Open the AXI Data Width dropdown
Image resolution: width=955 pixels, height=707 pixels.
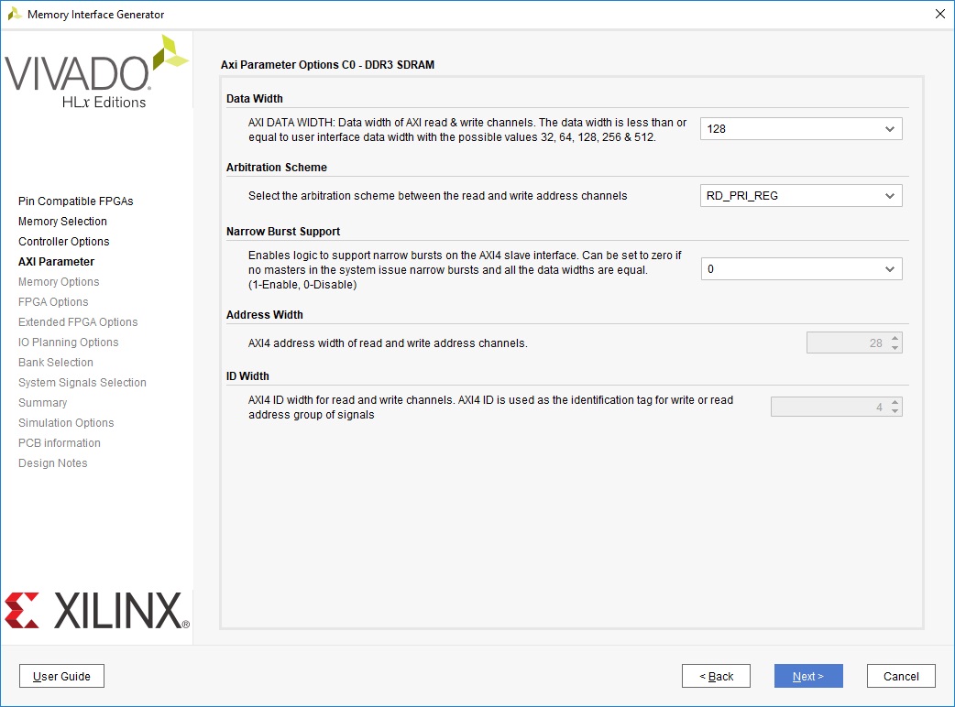801,129
